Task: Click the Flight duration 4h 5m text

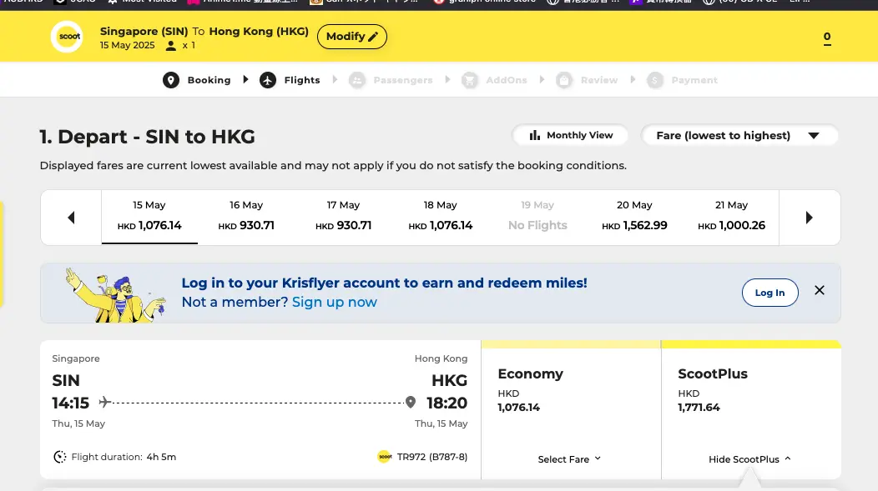Action: 124,457
